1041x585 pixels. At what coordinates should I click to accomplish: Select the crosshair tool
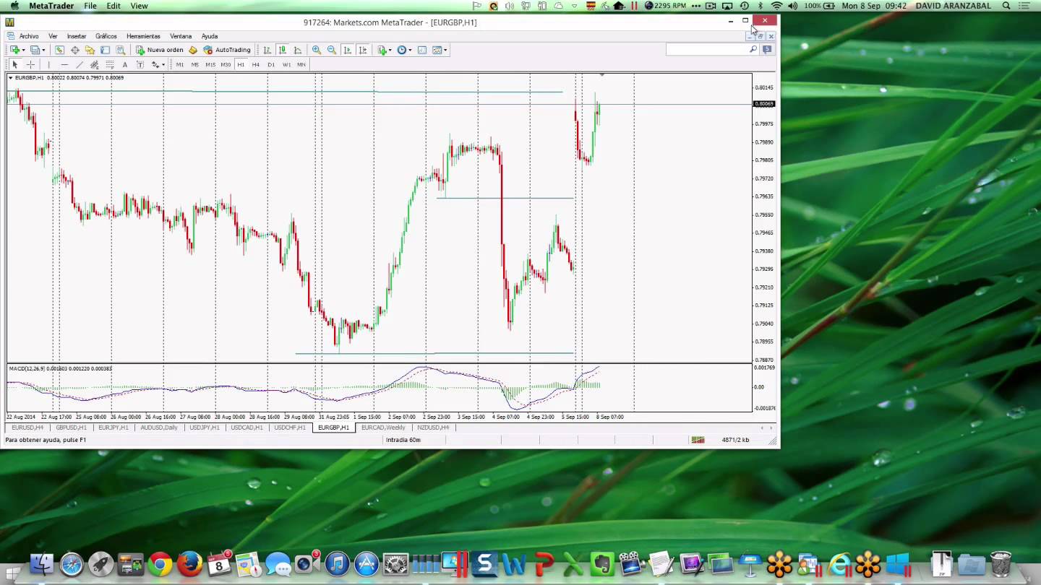tap(30, 64)
